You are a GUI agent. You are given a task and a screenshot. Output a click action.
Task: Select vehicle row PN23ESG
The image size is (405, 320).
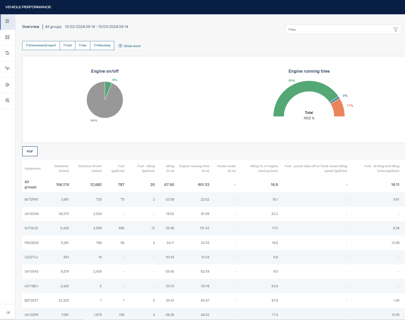pyautogui.click(x=213, y=243)
